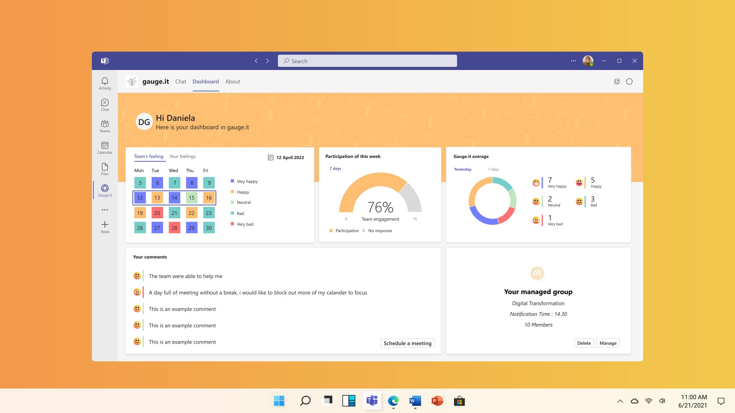Viewport: 735px width, 413px height.
Task: Pop out the gauge.it dashboard
Action: pos(617,81)
